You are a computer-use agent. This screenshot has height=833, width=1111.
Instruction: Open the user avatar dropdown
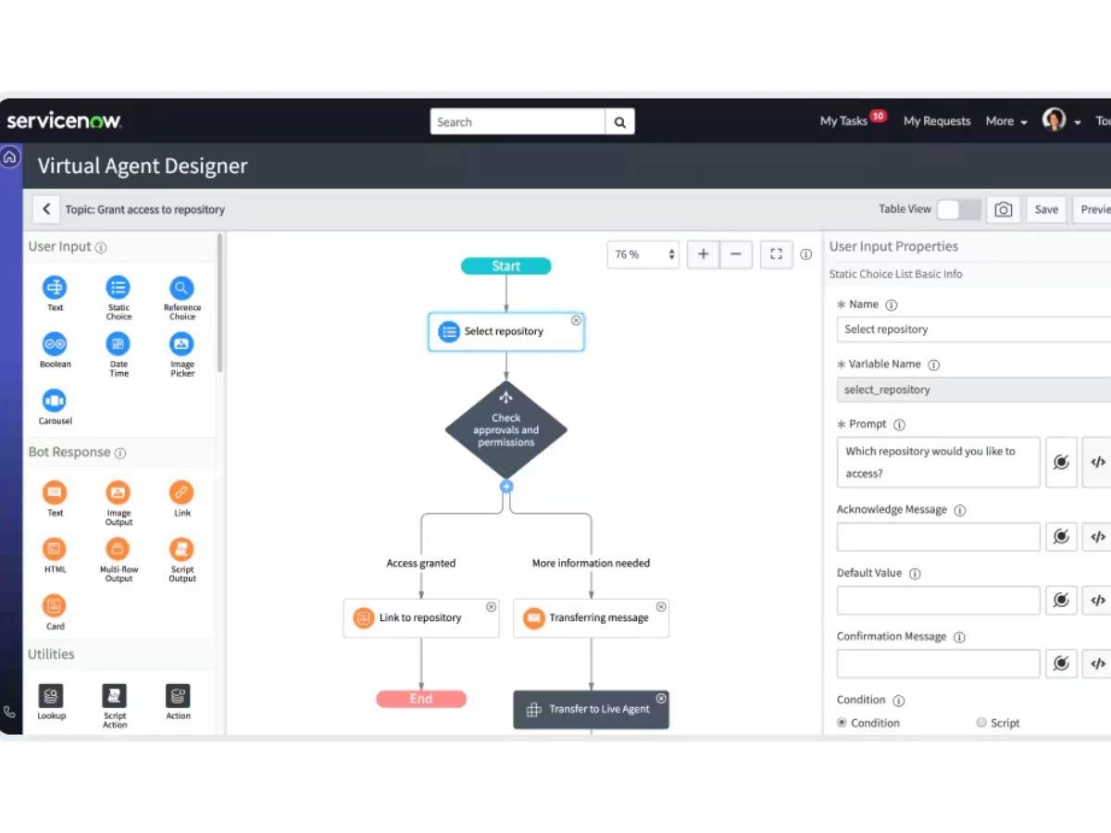1061,120
